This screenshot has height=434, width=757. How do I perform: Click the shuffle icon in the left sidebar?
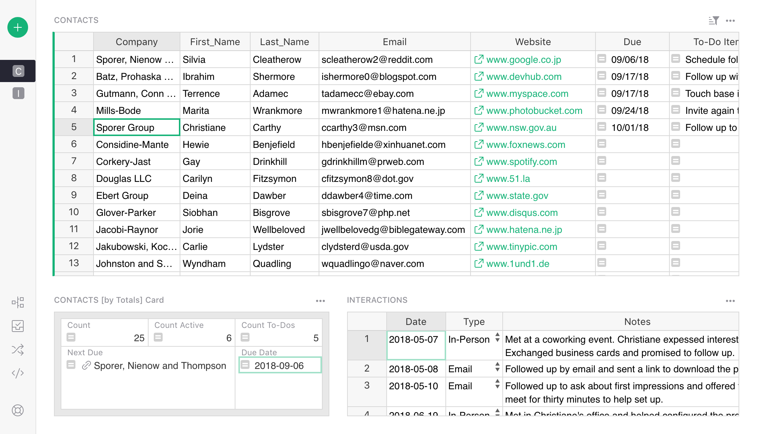(17, 350)
